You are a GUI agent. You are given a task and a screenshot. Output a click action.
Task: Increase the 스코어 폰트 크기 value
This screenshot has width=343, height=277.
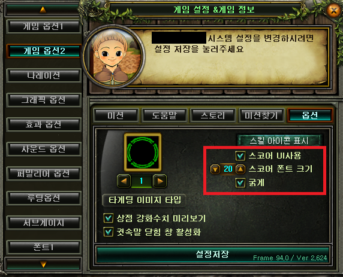(x=240, y=169)
